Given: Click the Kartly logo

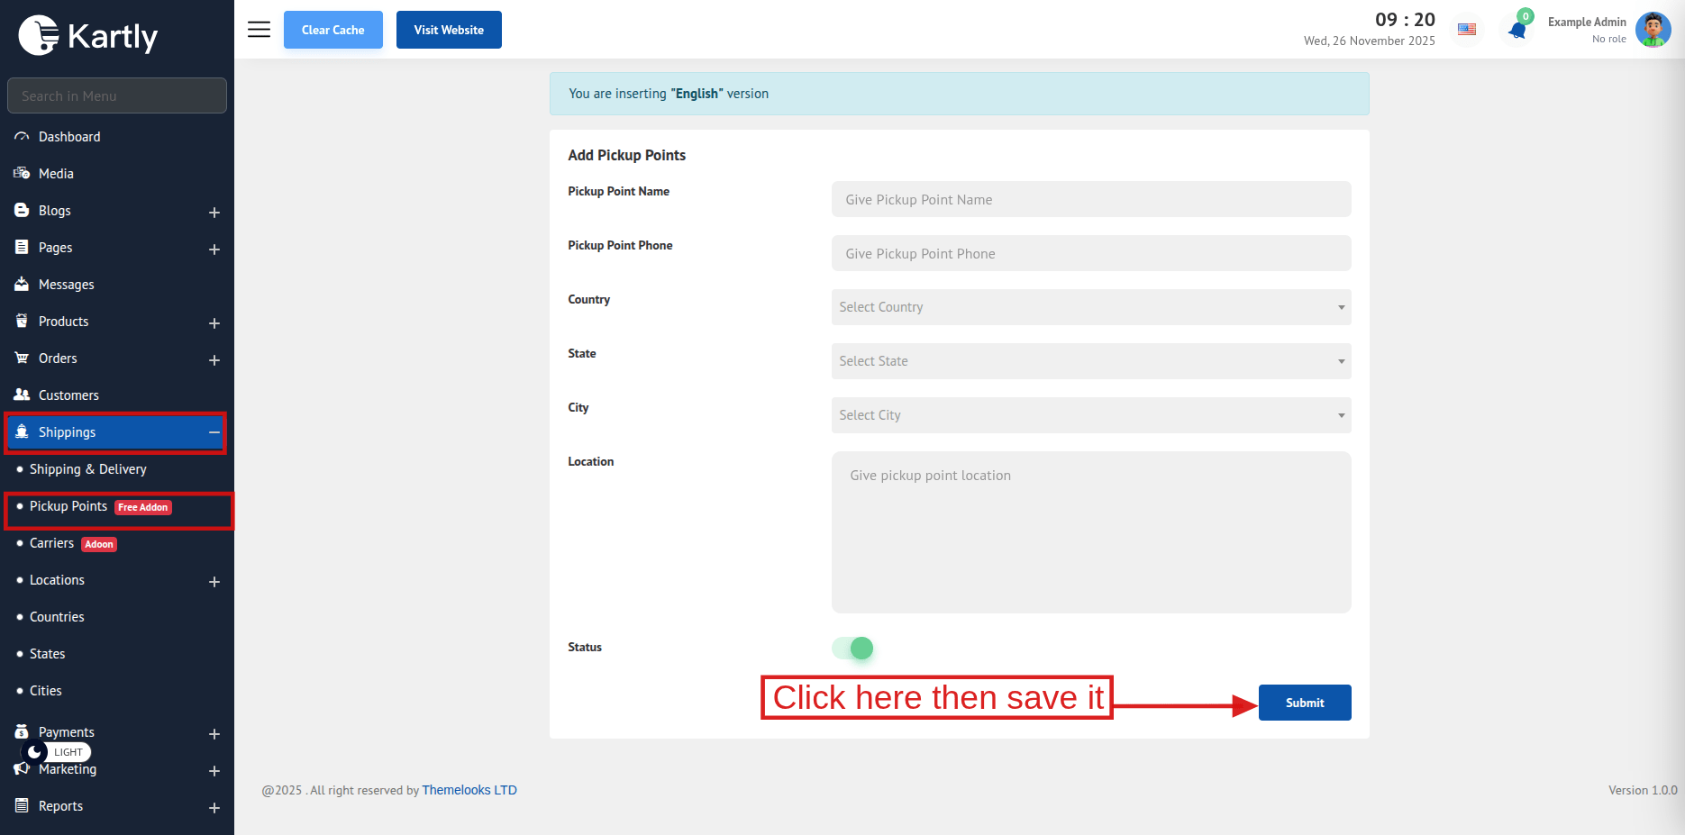Looking at the screenshot, I should [88, 36].
